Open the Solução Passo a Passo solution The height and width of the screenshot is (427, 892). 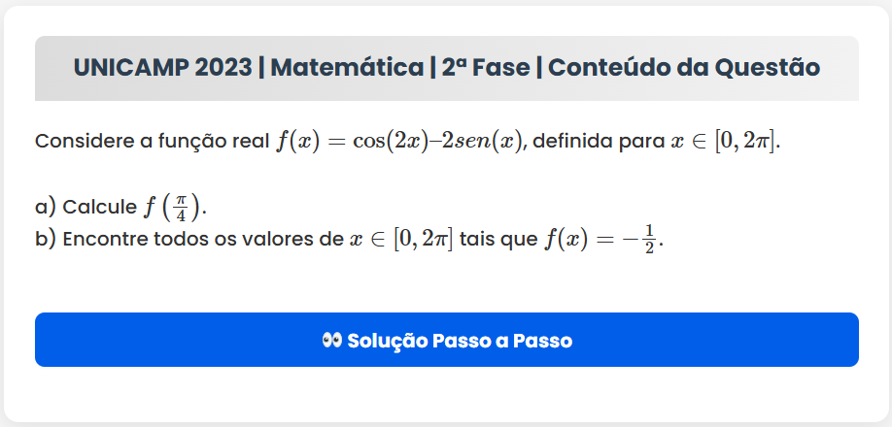447,341
